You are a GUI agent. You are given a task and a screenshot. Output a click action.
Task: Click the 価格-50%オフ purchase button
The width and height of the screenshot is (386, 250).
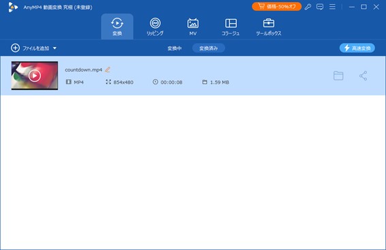(276, 7)
